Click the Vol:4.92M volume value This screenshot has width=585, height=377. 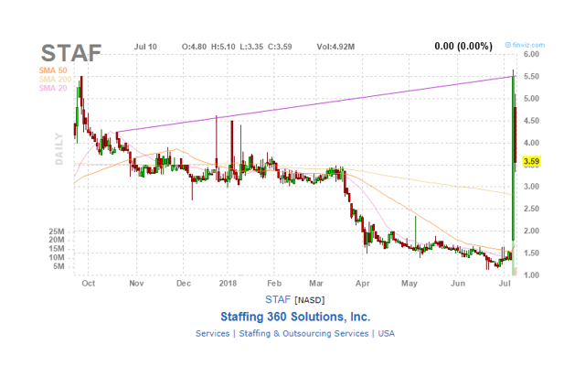tap(335, 47)
